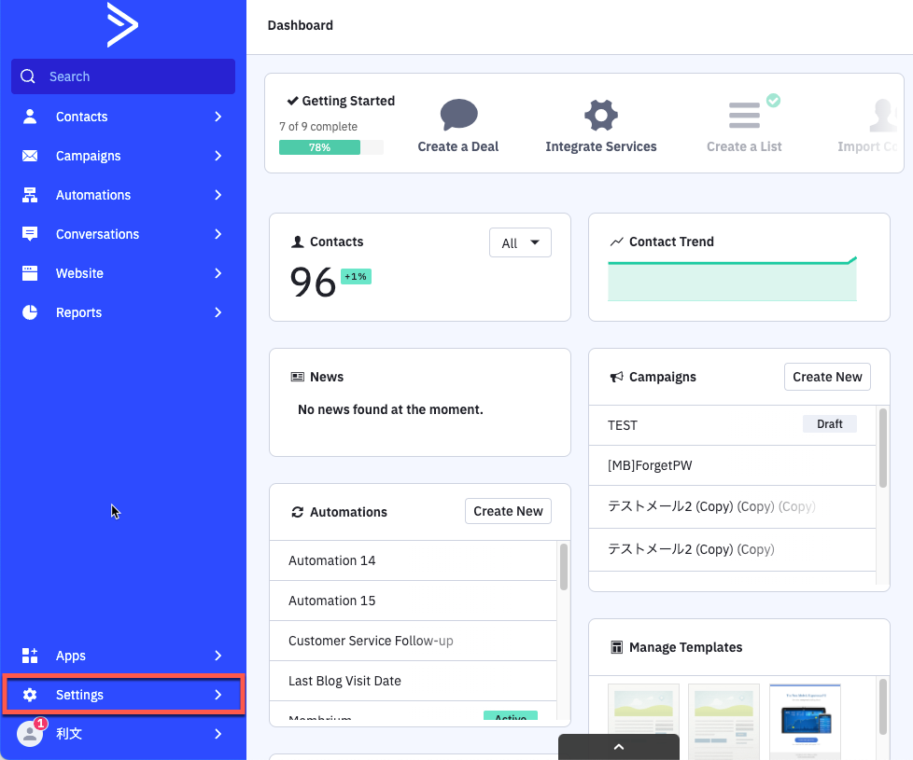Expand the Settings menu chevron

(x=218, y=695)
